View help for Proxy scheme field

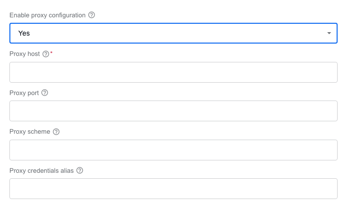click(56, 132)
